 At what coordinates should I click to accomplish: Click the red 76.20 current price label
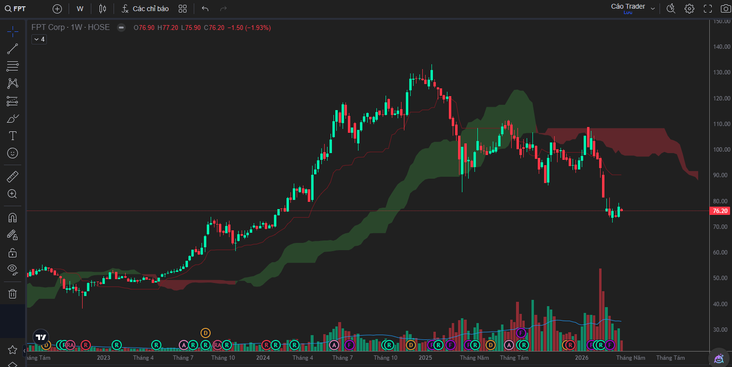point(720,211)
